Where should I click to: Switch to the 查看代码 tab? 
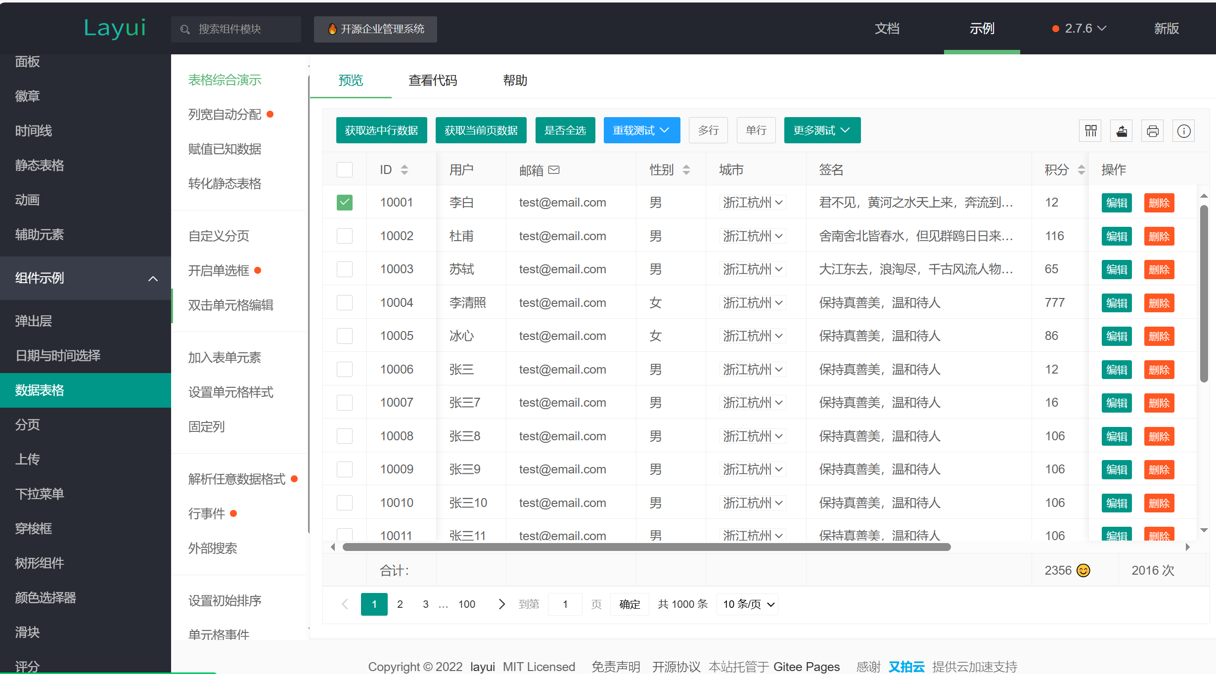coord(433,80)
